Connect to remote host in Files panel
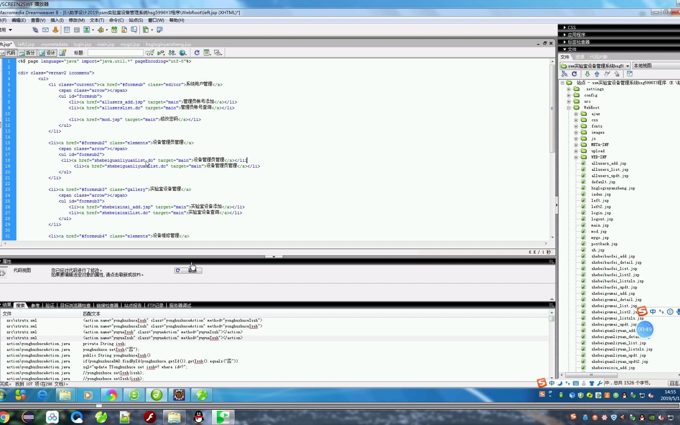The width and height of the screenshot is (680, 425). click(x=565, y=74)
